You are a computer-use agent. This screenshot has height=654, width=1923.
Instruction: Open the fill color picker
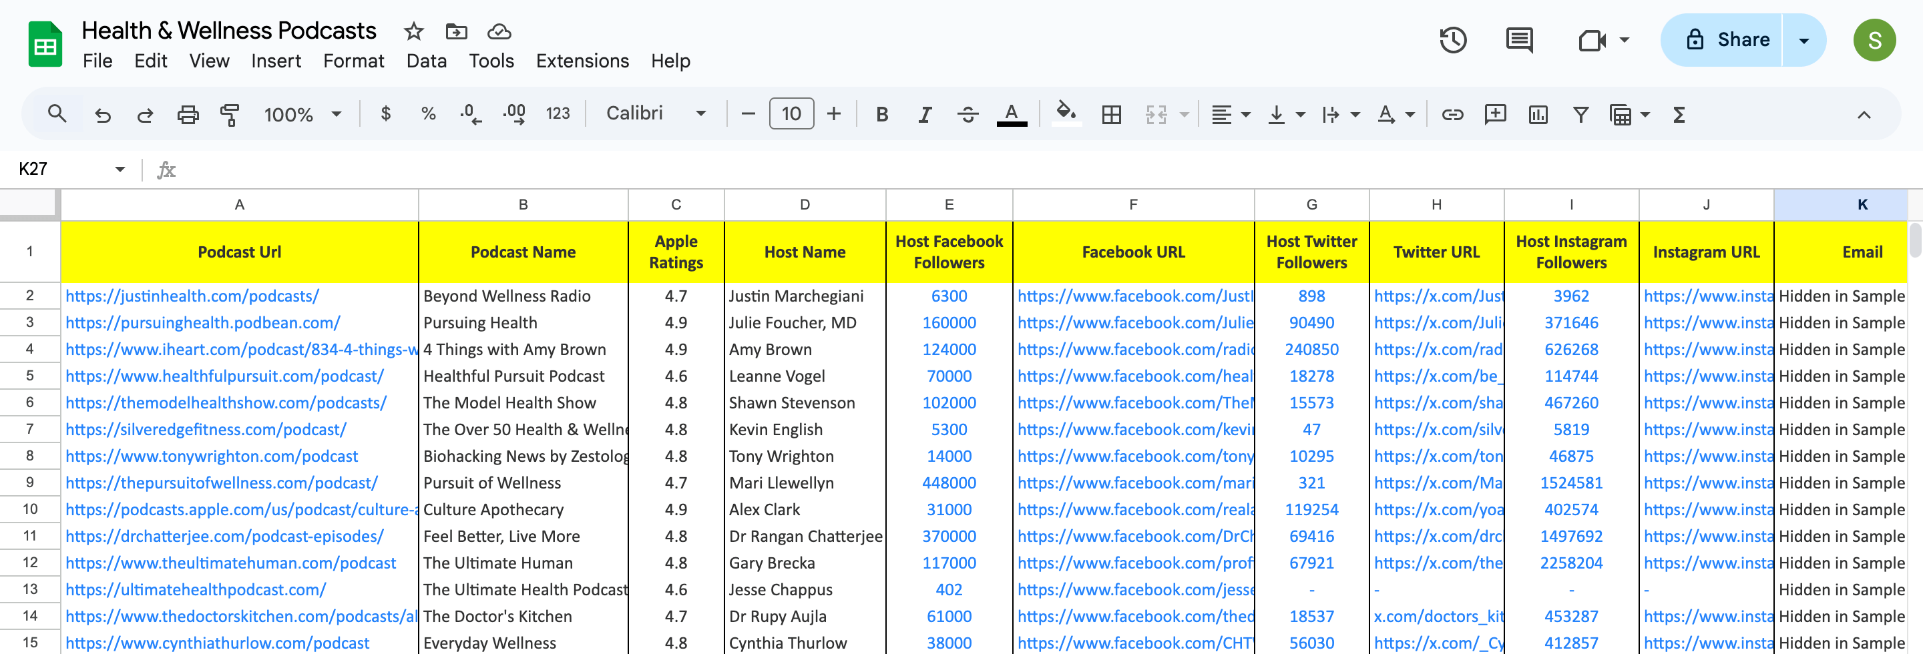[x=1066, y=114]
